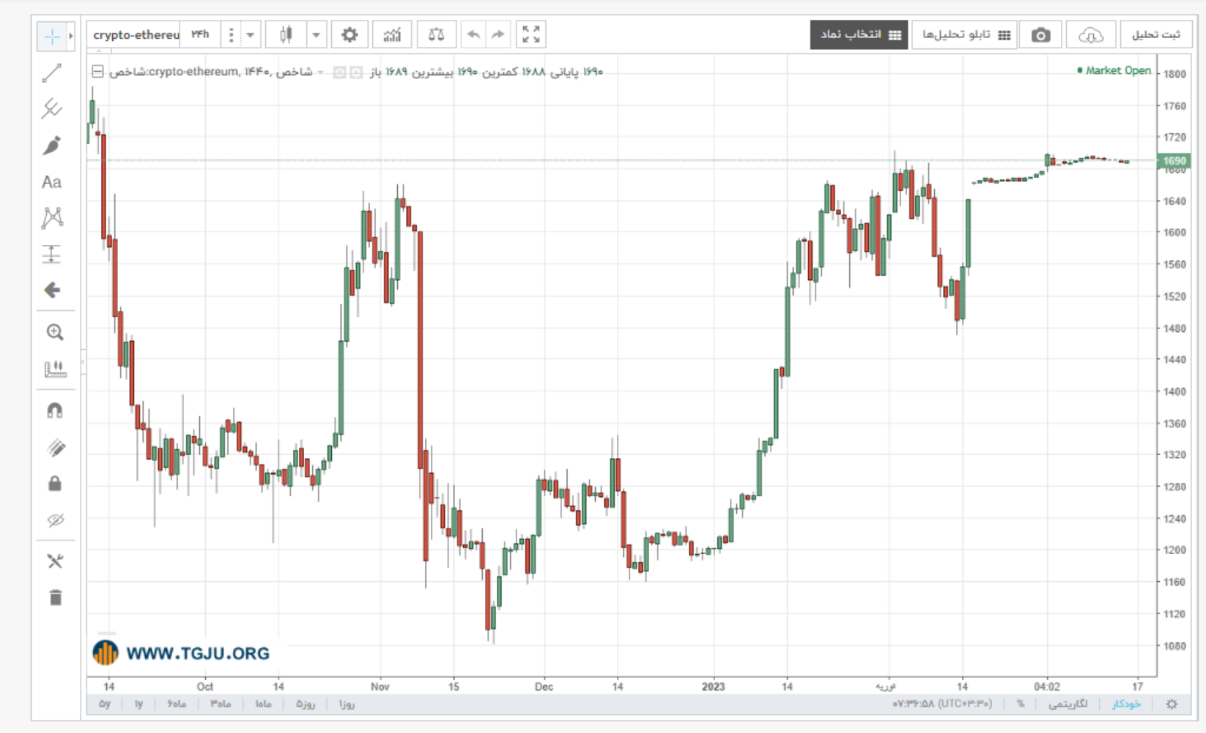Open the chart type dropdown arrow
This screenshot has width=1206, height=733.
coord(317,34)
